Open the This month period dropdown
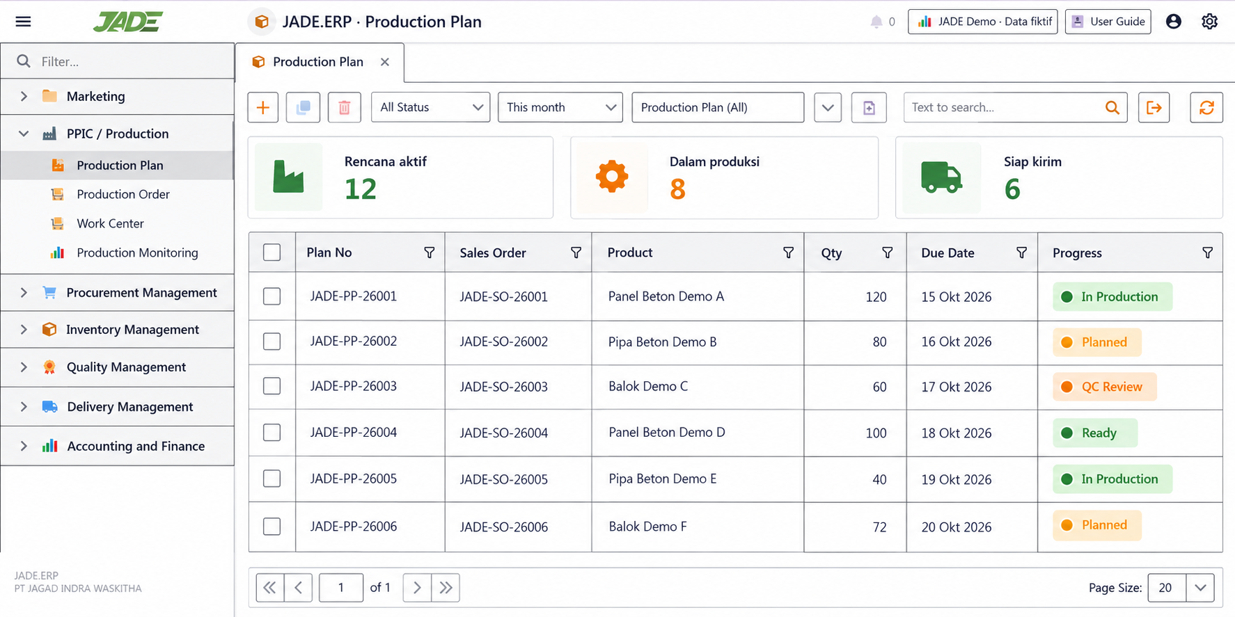 coord(560,108)
